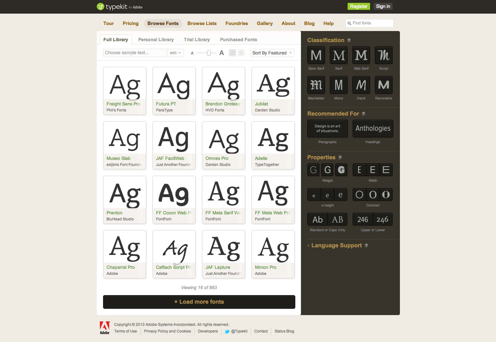Click the Register button
Screen dimensions: 496x342
359,6
